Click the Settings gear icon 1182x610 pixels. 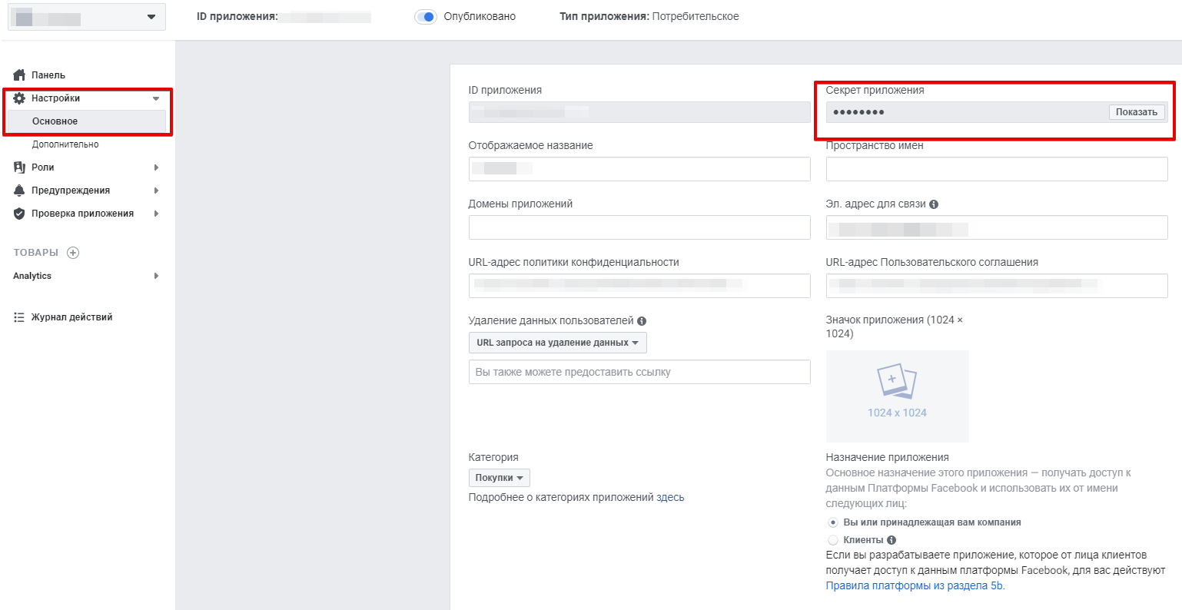pyautogui.click(x=20, y=98)
